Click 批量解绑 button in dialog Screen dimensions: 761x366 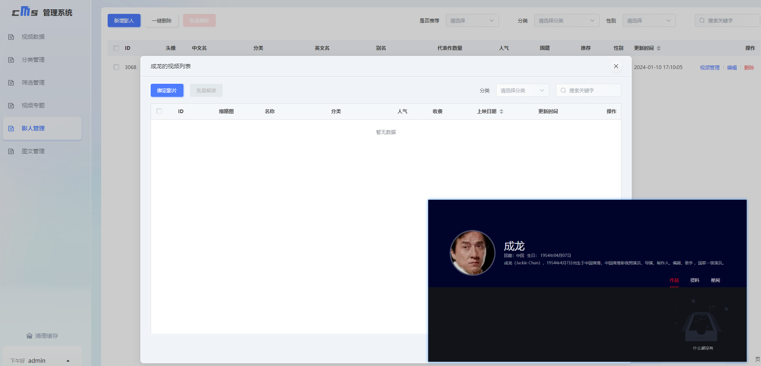(206, 90)
